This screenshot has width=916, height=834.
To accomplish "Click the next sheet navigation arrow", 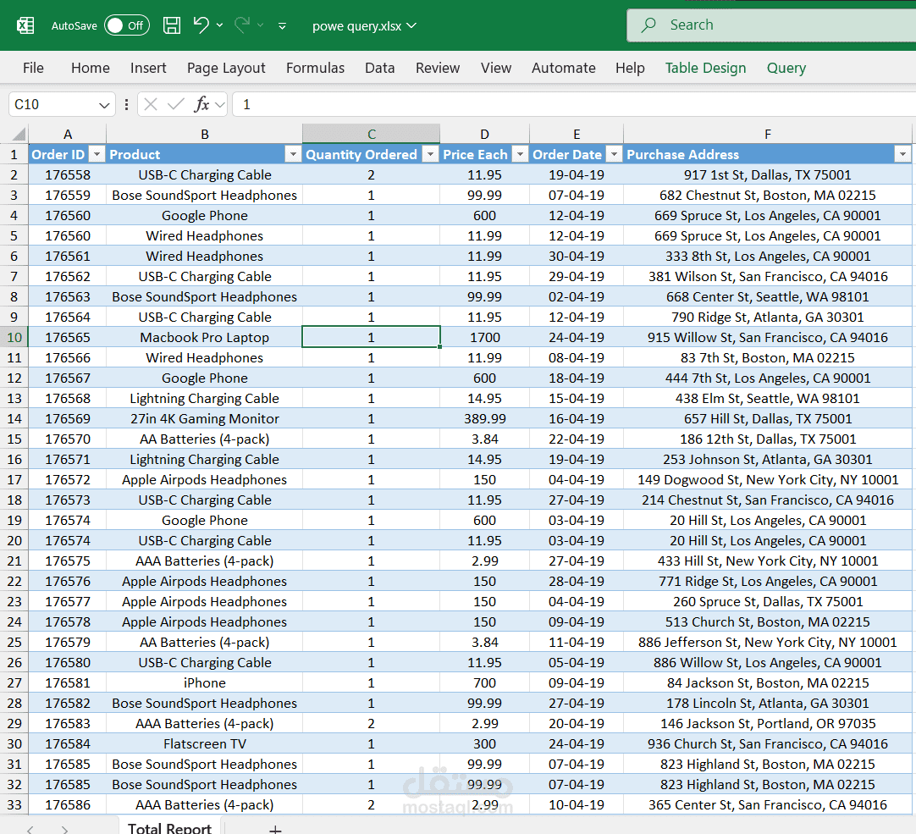I will 65,829.
